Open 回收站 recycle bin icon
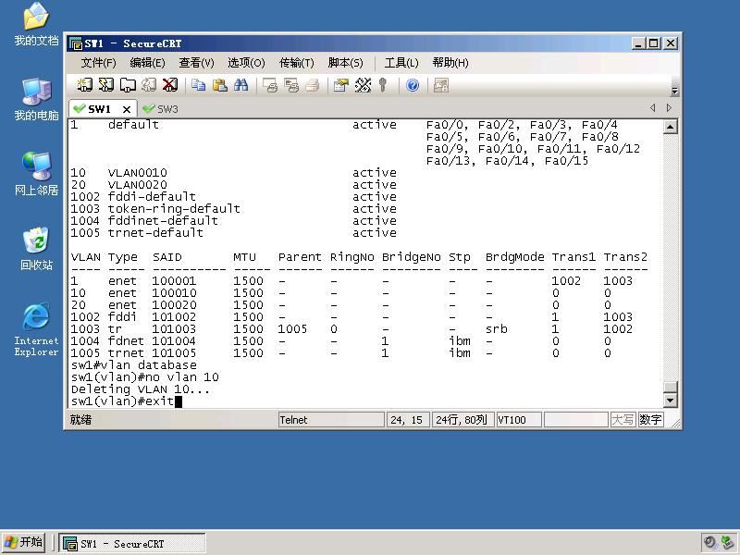Image resolution: width=740 pixels, height=555 pixels. click(36, 249)
